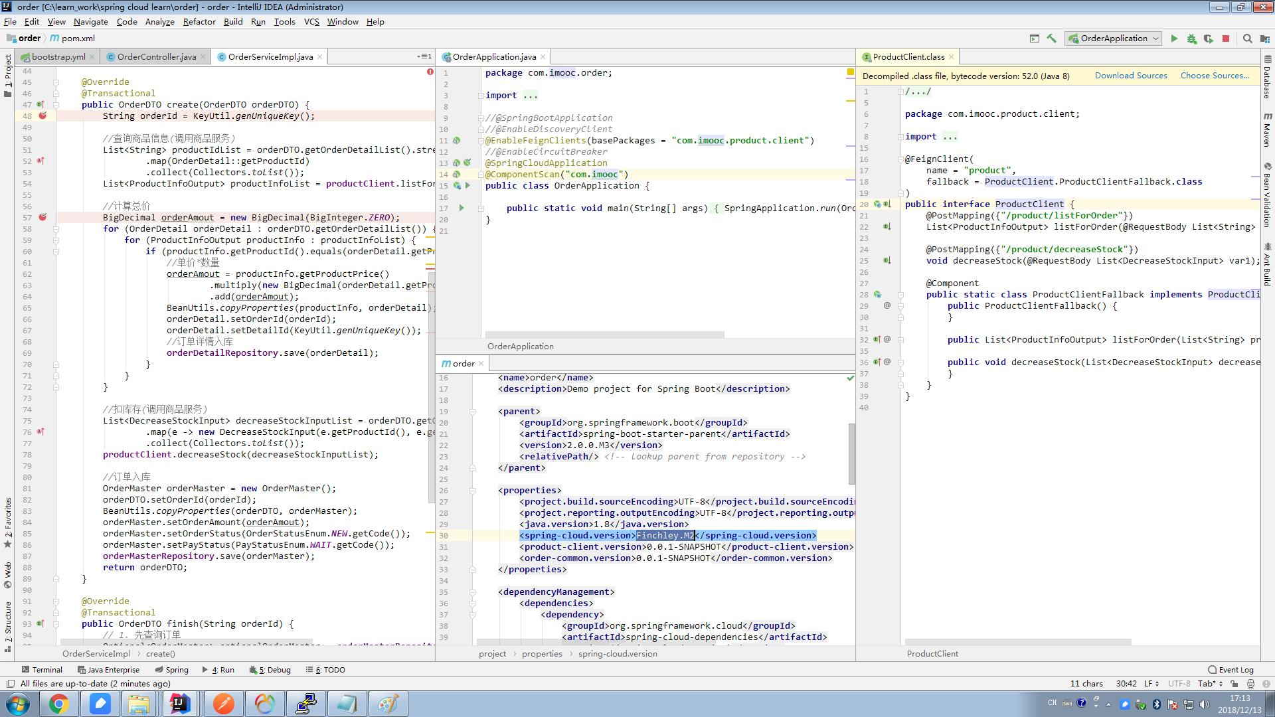
Task: Open Search Everywhere magnifier icon
Action: 1248,39
